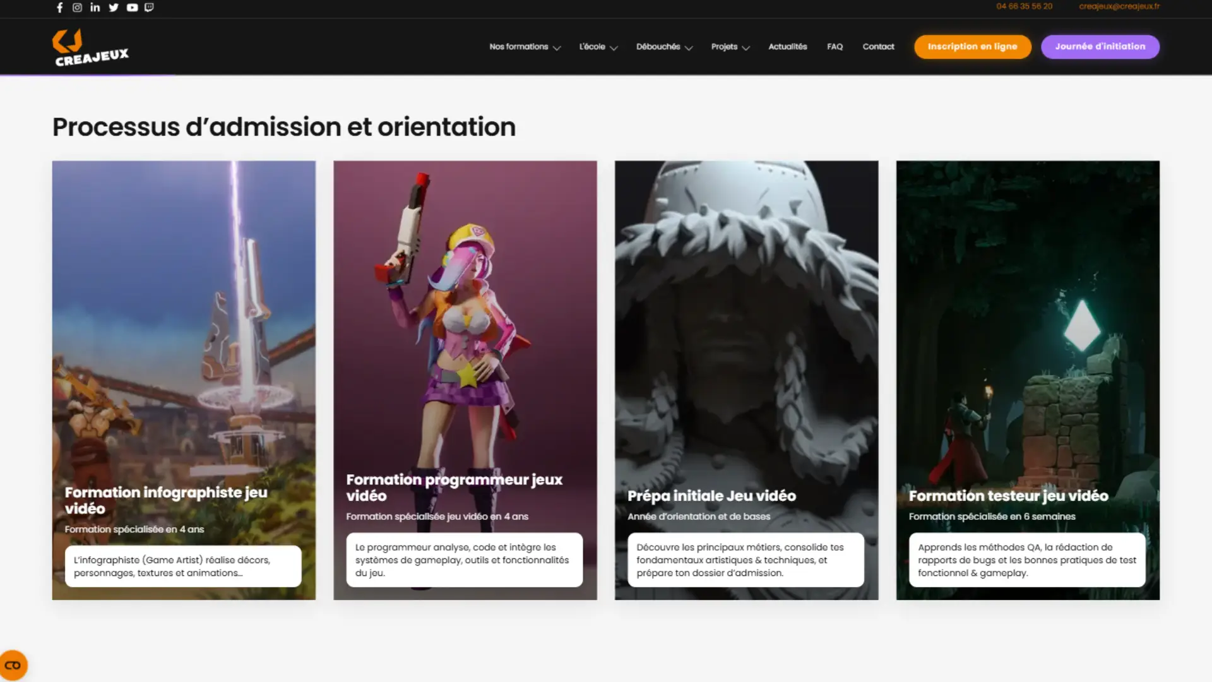This screenshot has width=1212, height=682.
Task: Open the Contact page link
Action: click(x=878, y=47)
